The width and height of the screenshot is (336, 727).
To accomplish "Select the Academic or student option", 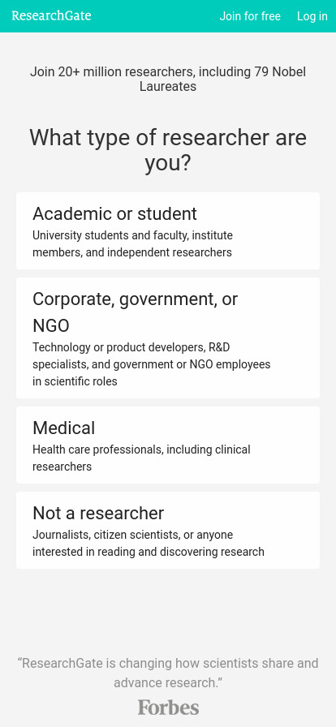I will click(x=168, y=231).
